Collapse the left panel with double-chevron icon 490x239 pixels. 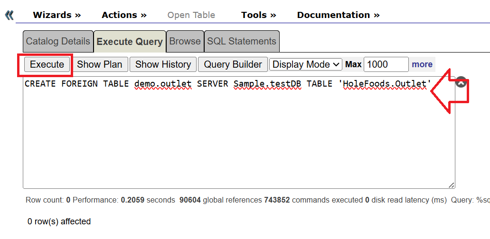[9, 15]
